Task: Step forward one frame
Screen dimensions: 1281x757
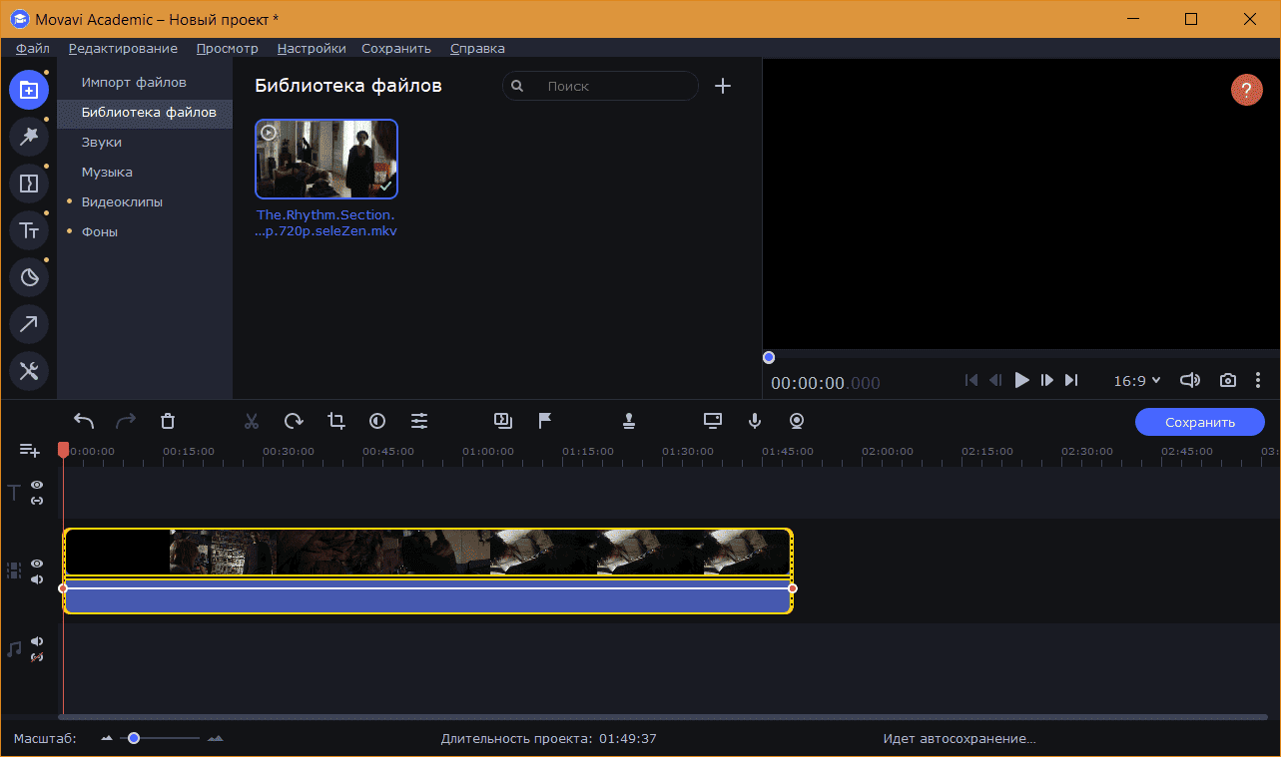Action: click(x=1046, y=380)
